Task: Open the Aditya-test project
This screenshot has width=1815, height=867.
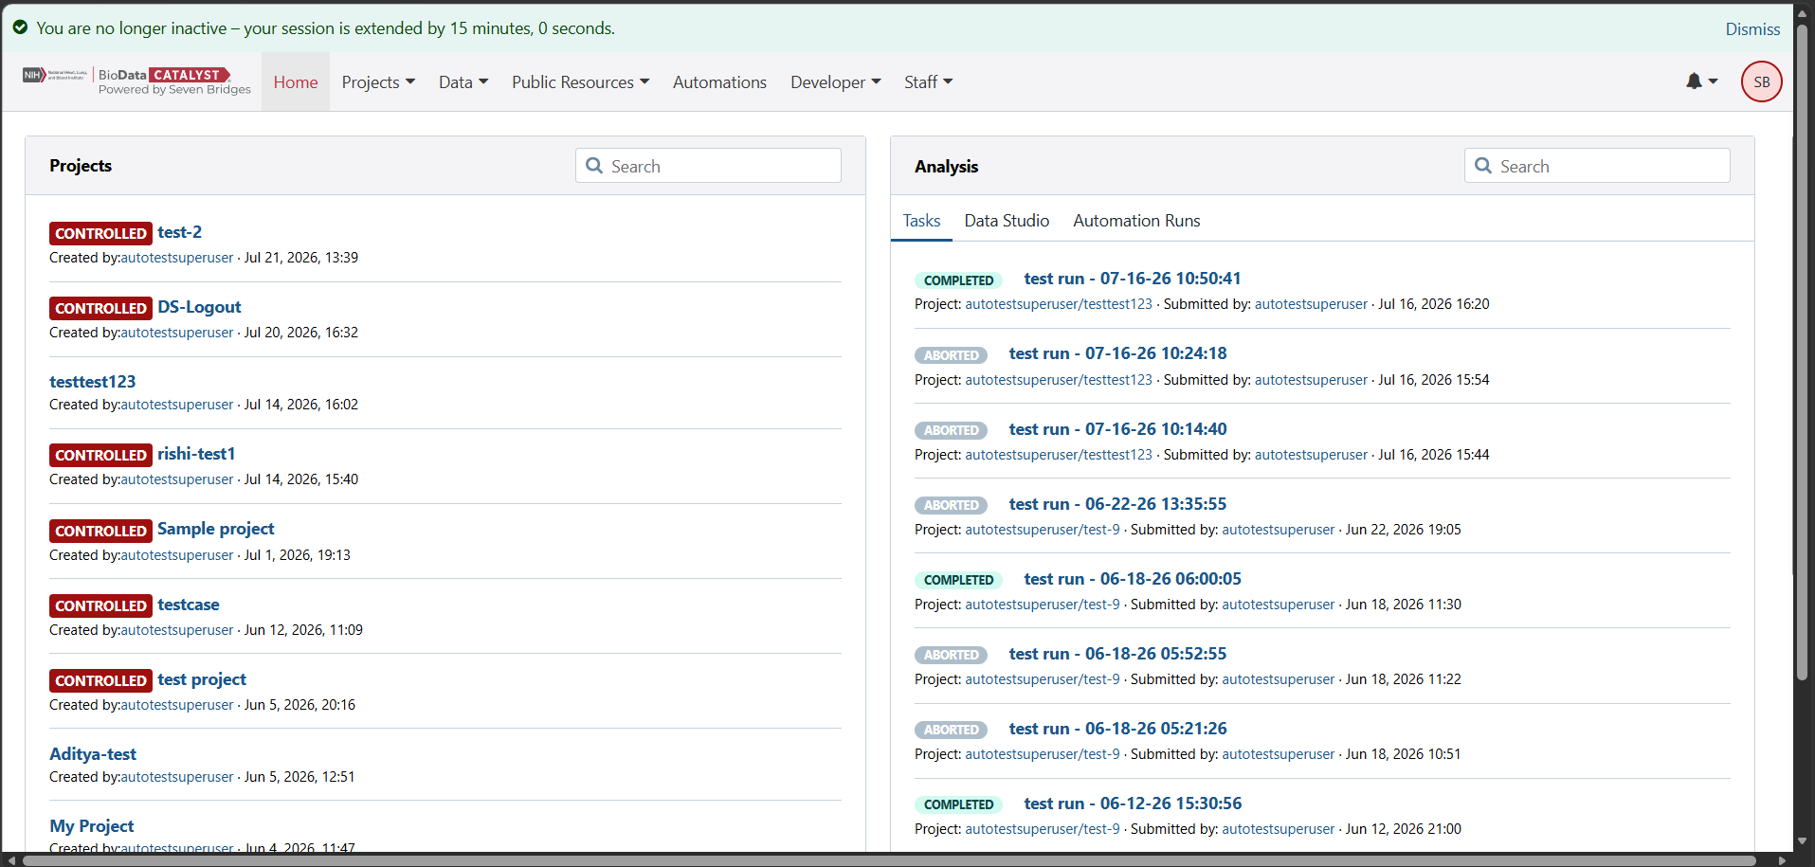Action: pyautogui.click(x=92, y=754)
